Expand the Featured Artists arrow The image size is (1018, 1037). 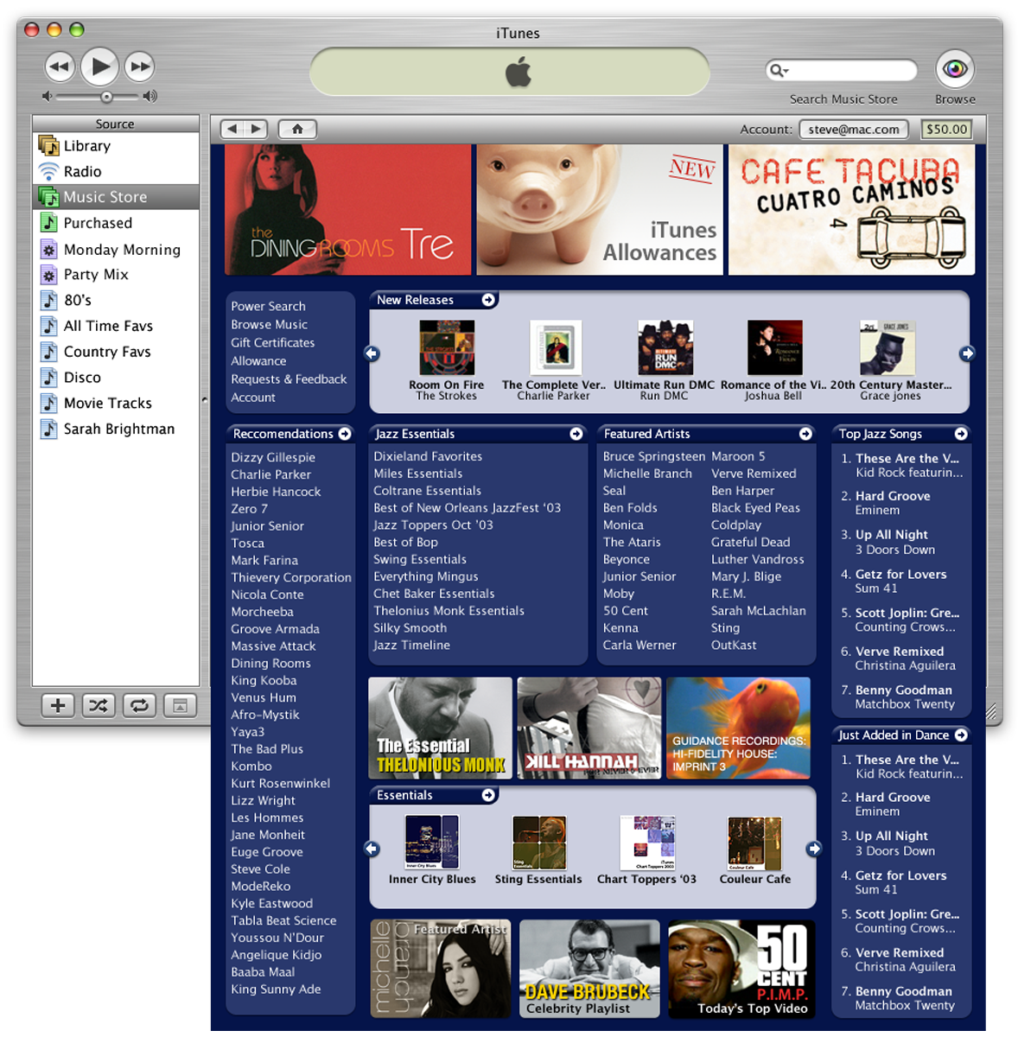(805, 434)
